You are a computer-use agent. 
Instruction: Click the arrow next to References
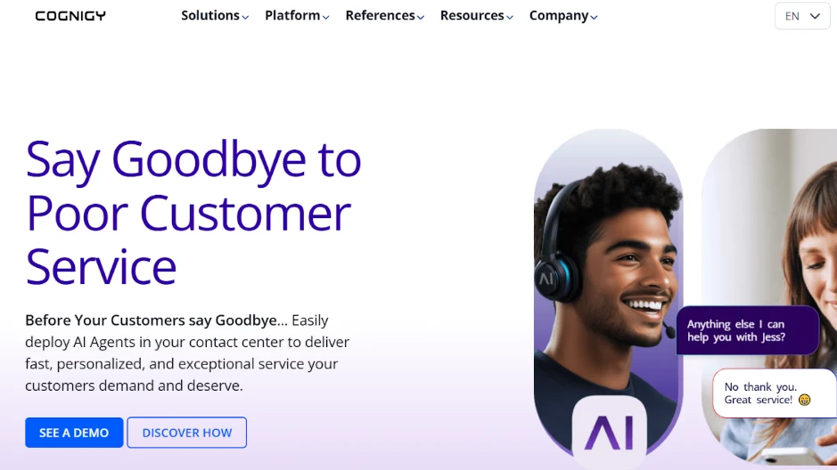421,17
